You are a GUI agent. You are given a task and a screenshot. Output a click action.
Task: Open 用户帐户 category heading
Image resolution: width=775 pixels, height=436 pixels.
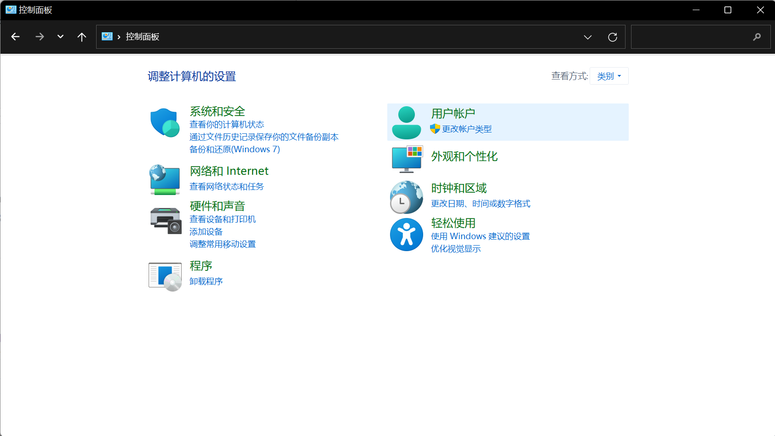453,114
